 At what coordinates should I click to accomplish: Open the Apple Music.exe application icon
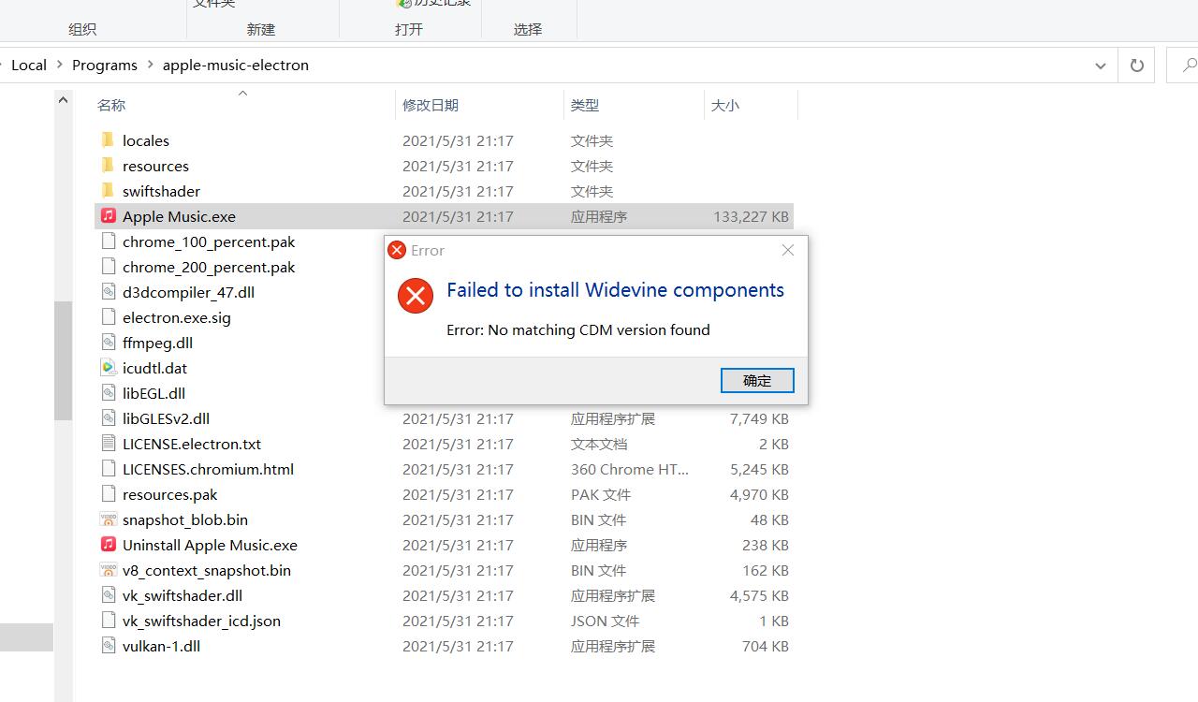[x=108, y=216]
